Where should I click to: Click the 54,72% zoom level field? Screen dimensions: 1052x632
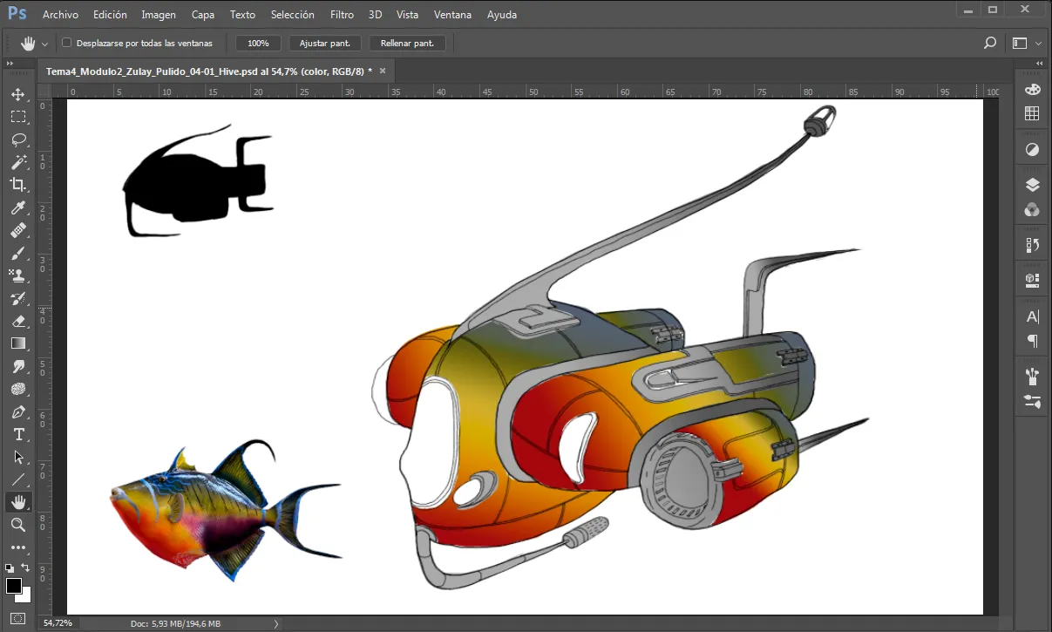coord(58,623)
